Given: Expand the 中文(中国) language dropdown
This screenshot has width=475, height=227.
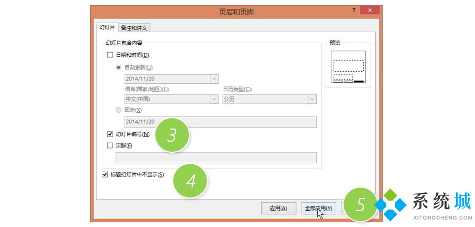Looking at the screenshot, I should [214, 99].
